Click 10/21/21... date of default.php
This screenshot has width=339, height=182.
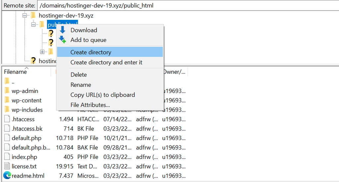(118, 138)
